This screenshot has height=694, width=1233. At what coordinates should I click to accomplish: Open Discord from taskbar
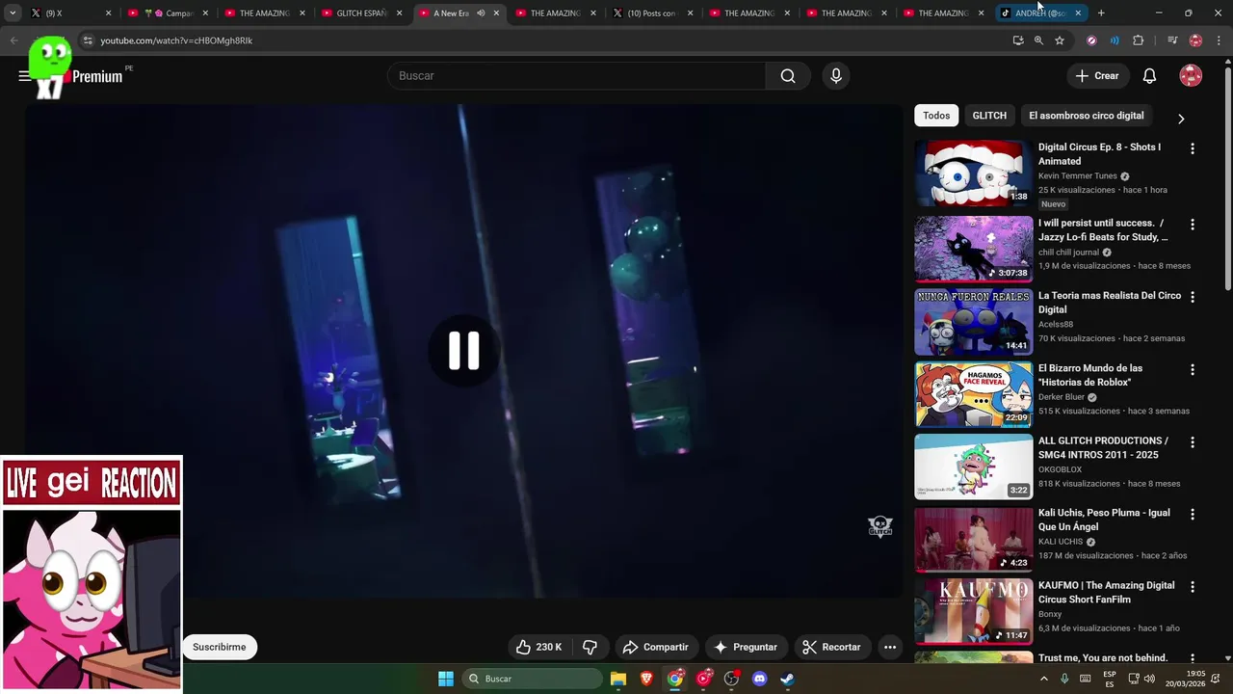(759, 679)
